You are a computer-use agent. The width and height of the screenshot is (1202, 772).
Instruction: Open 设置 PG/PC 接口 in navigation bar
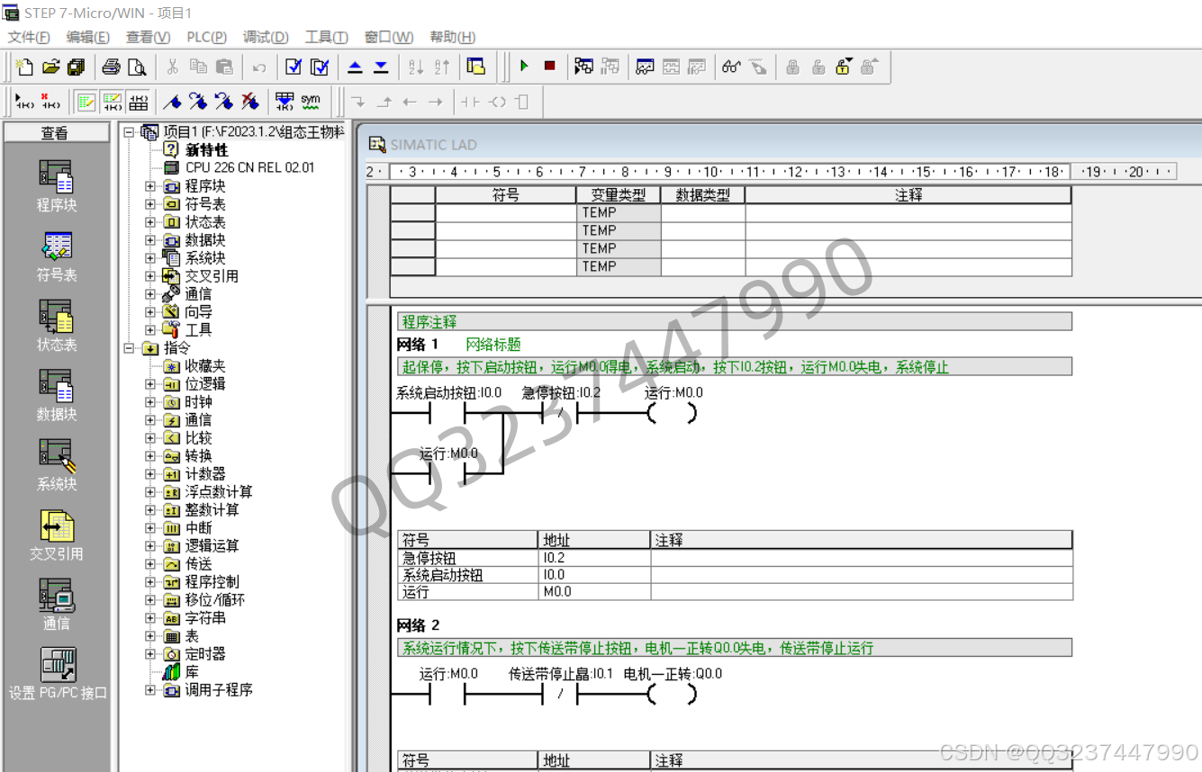coord(58,675)
